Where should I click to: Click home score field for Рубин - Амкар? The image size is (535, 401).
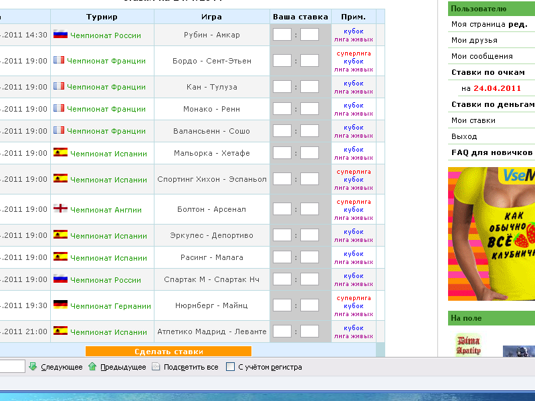[282, 35]
